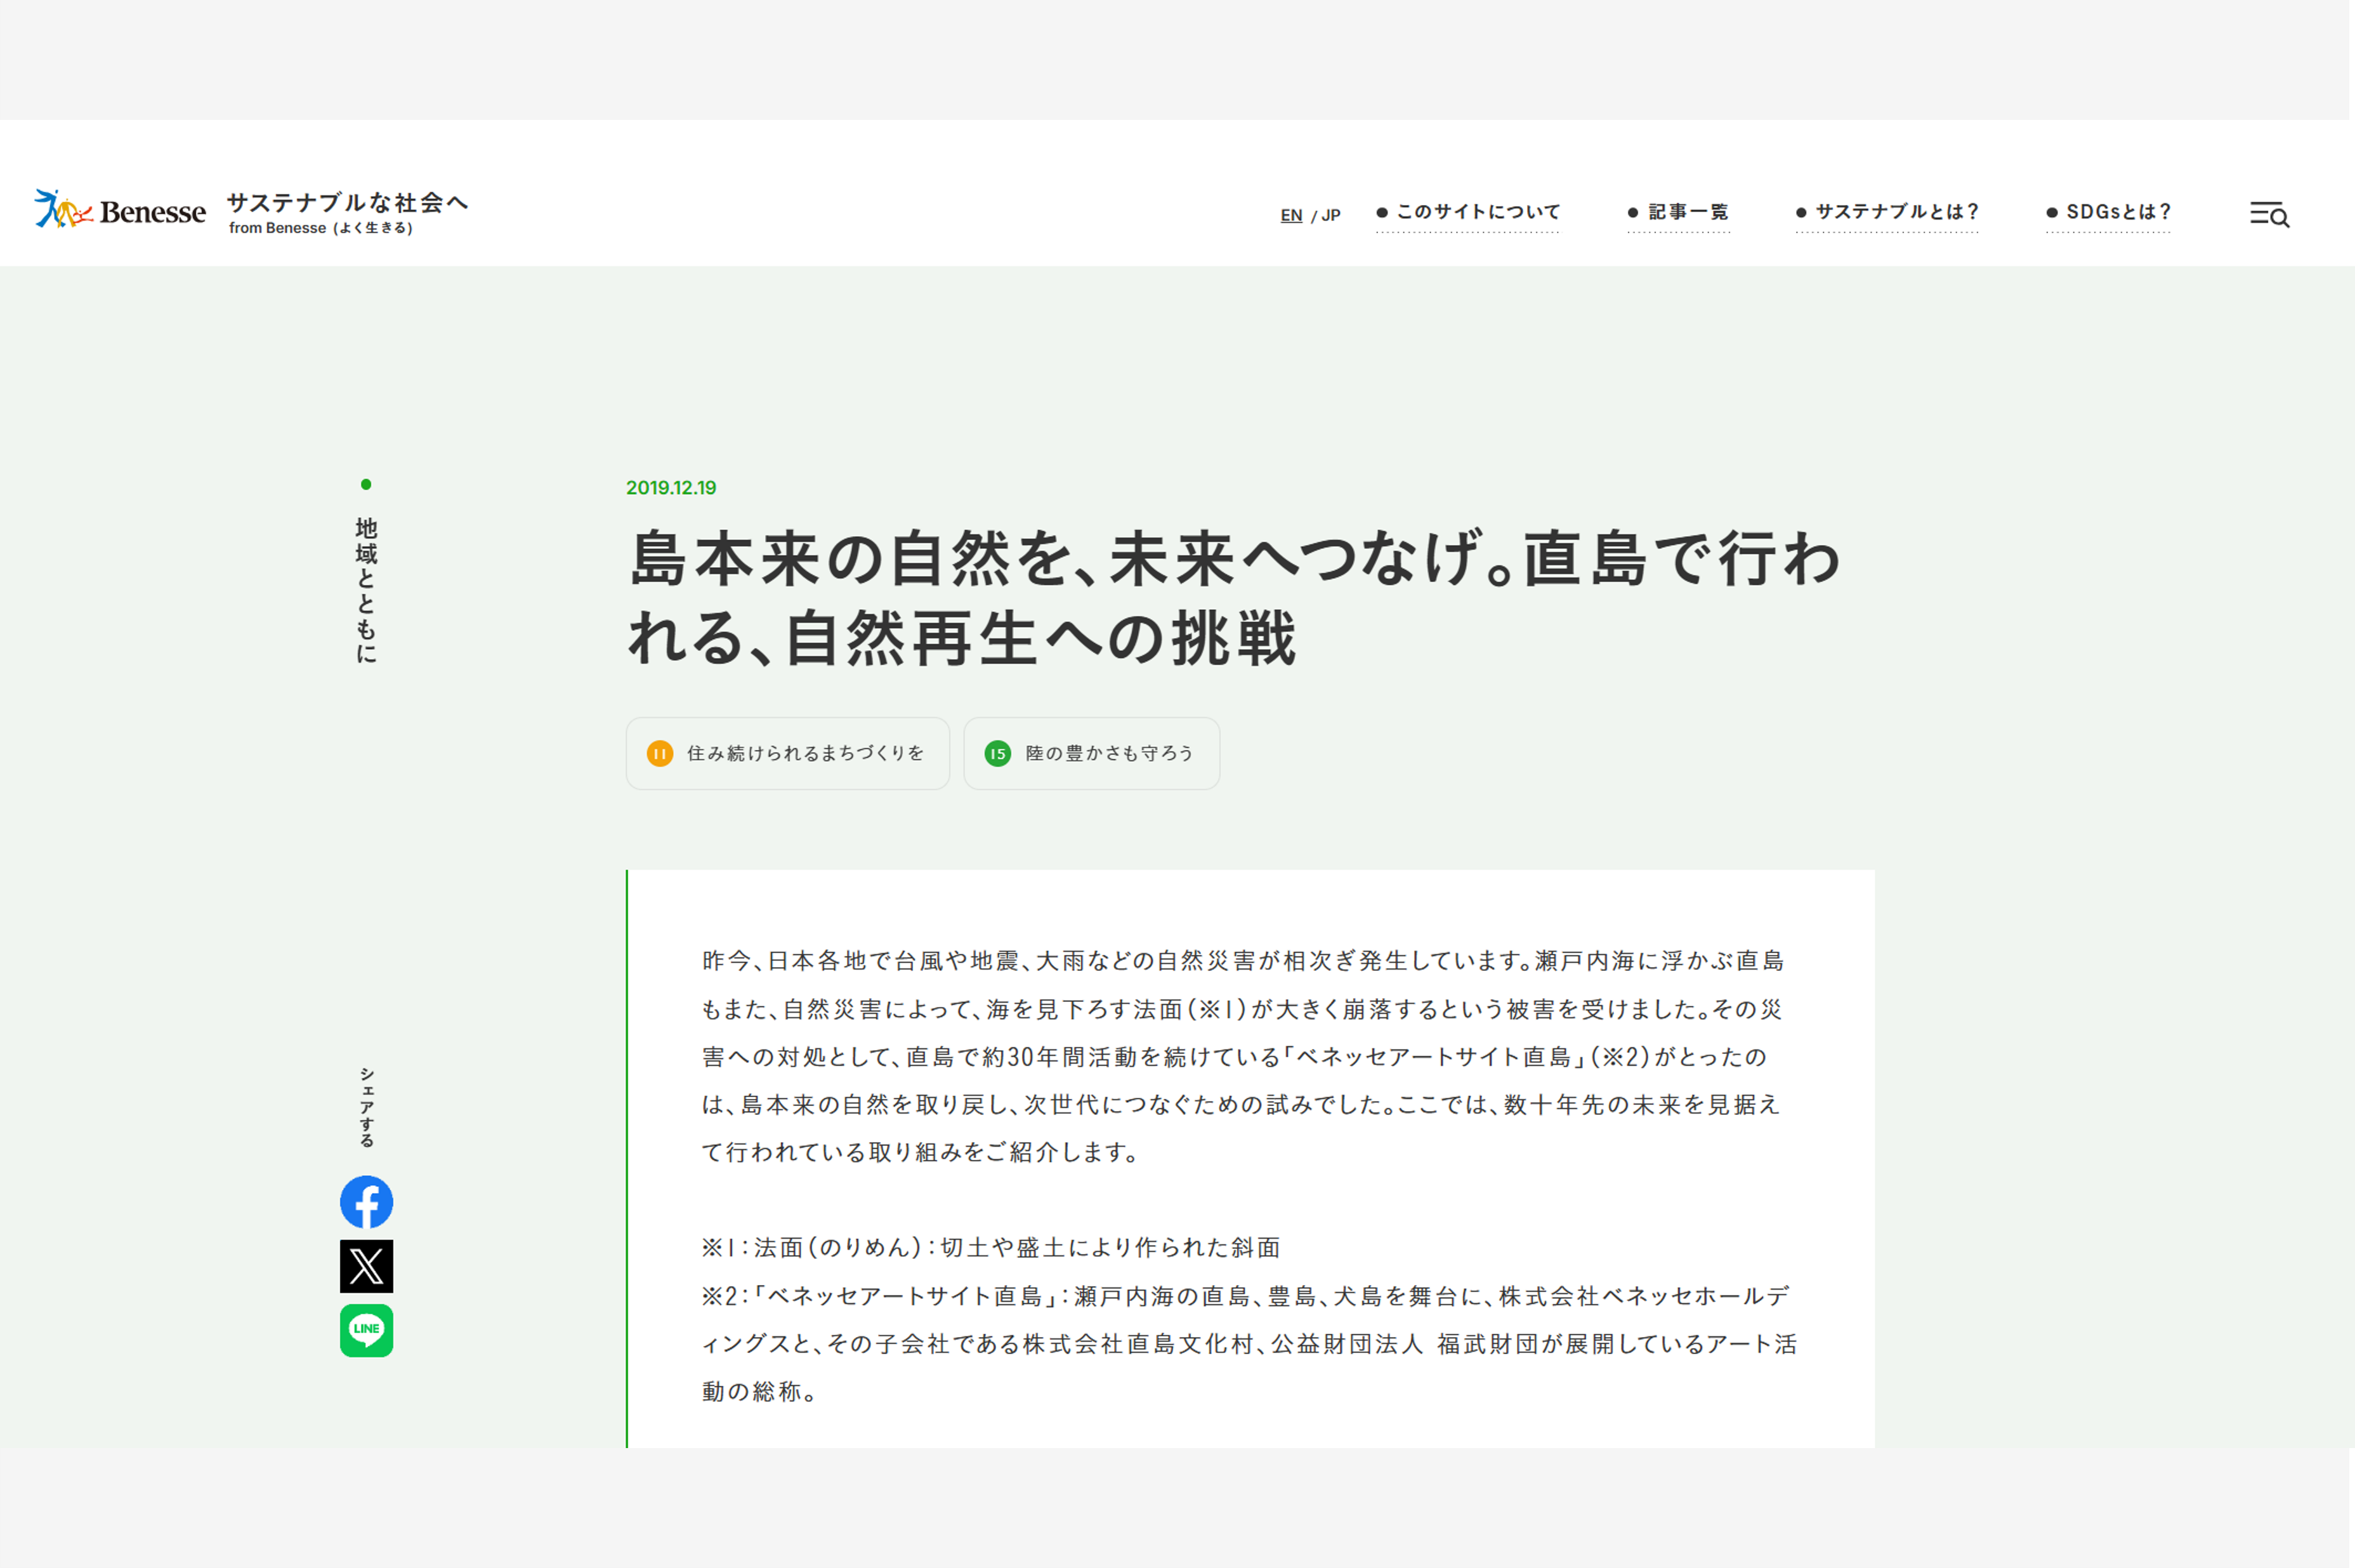Click the date 2019.12.19
2355x1568 pixels.
click(x=671, y=488)
